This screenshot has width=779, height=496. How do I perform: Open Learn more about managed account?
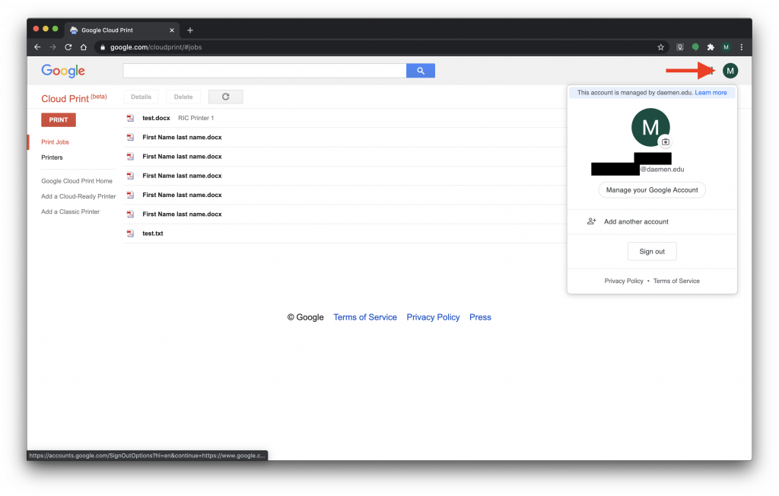coord(711,93)
